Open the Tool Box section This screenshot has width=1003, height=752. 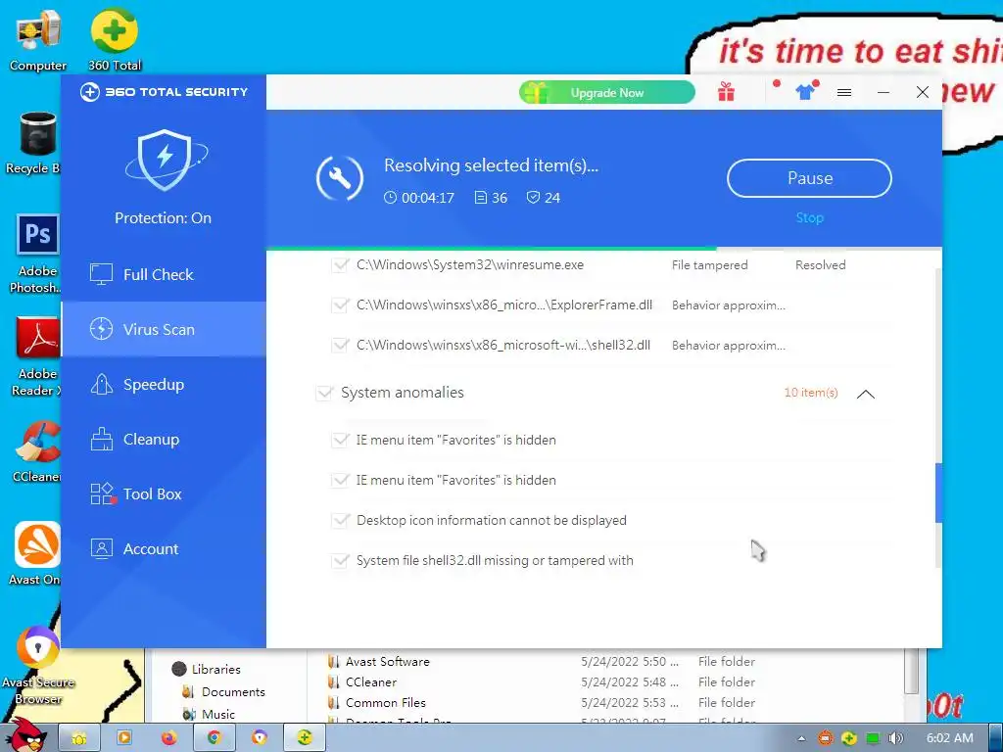(x=164, y=493)
